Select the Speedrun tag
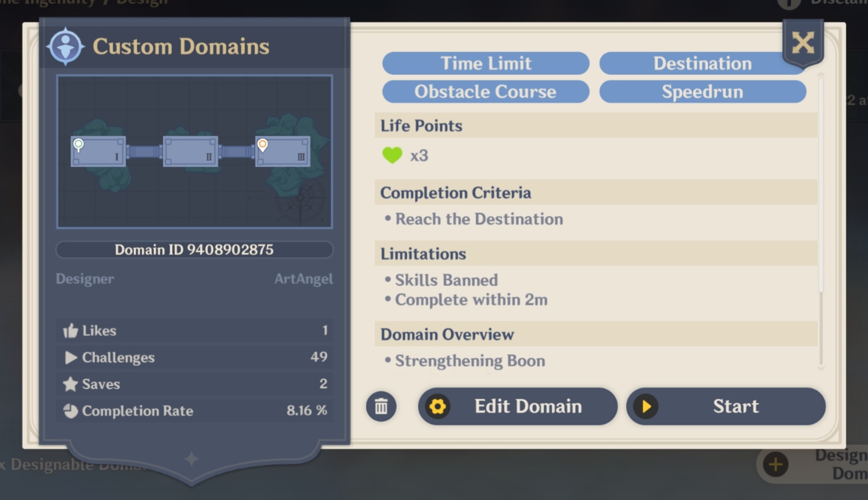 [702, 92]
